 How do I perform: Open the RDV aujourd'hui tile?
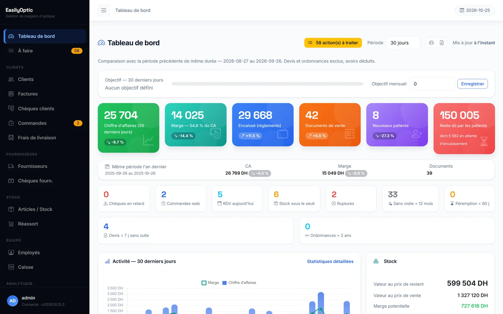click(x=237, y=199)
